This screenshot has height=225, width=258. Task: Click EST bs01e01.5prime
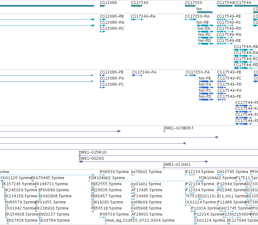[x=146, y=184]
